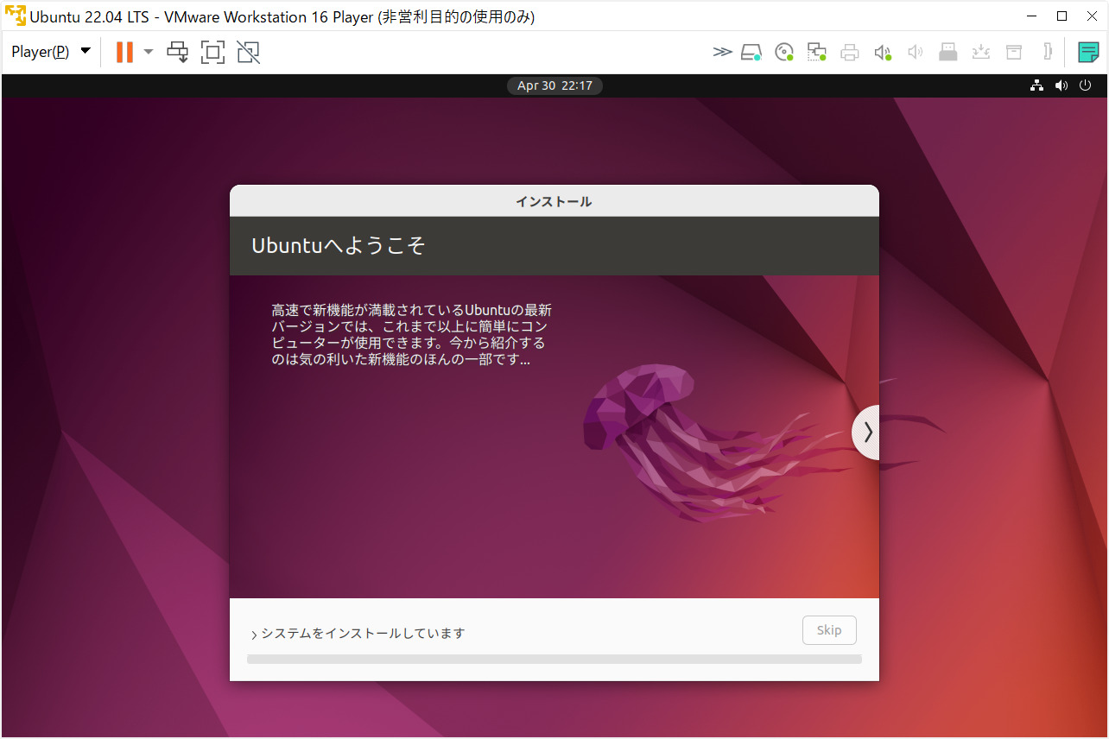Click the CD/DVD drive device icon
This screenshot has width=1109, height=739.
tap(784, 52)
